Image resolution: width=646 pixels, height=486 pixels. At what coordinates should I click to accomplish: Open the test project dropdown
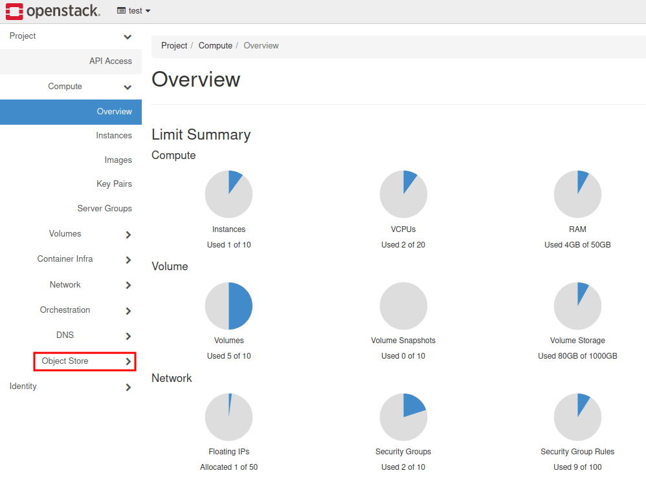pos(133,11)
